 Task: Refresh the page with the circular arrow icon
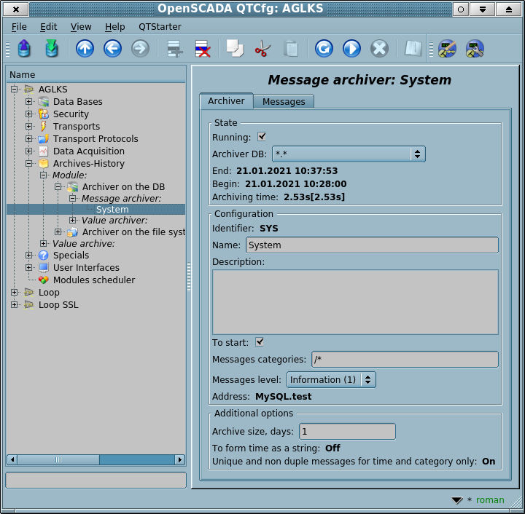[x=324, y=49]
